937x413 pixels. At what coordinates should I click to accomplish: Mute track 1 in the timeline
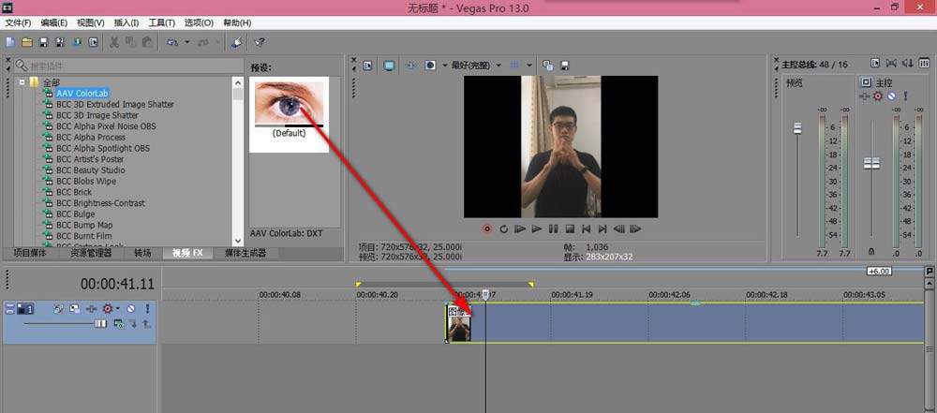(130, 309)
